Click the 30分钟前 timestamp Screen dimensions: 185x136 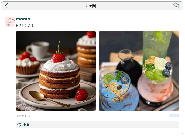tap(23, 116)
